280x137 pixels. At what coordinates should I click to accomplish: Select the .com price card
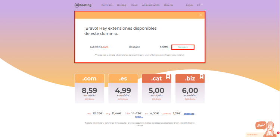click(x=90, y=88)
